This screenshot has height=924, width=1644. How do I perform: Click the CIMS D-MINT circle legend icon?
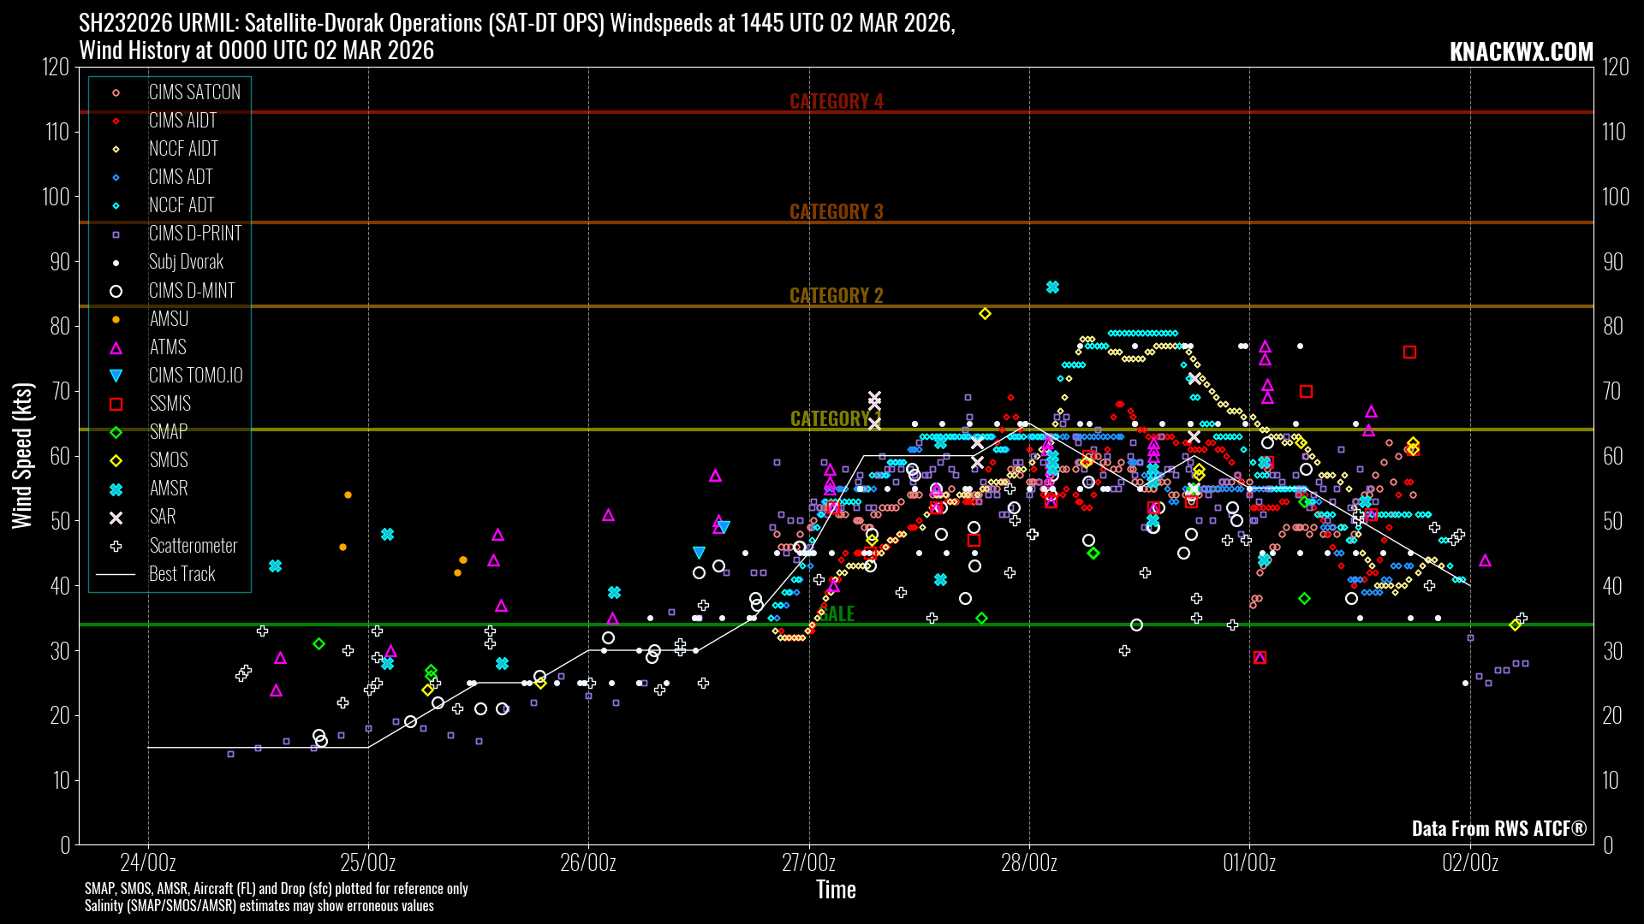coord(116,291)
